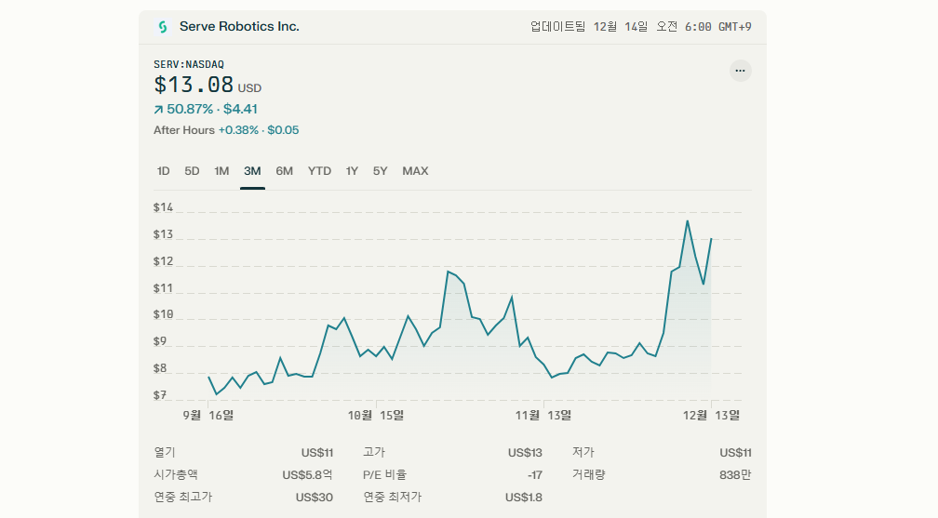The height and width of the screenshot is (518, 938).
Task: Click the 9월 16일 date marker
Action: [x=208, y=415]
